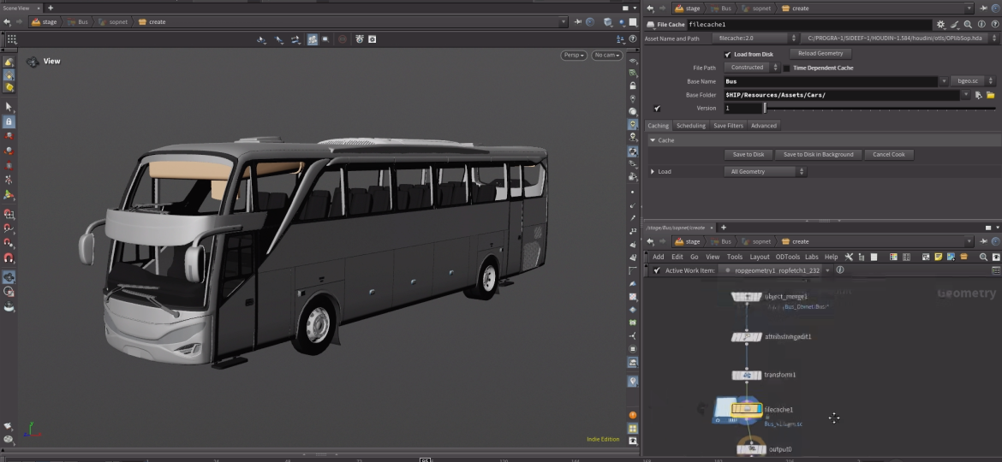Open the Layout menu in network editor
Viewport: 1002px width, 462px height.
(x=759, y=257)
